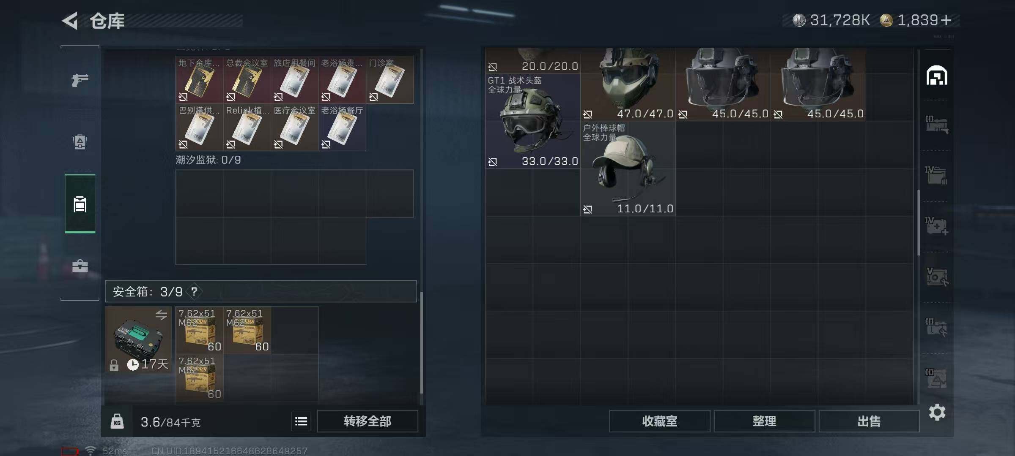Open the weapons tab with pistol icon

tap(80, 79)
